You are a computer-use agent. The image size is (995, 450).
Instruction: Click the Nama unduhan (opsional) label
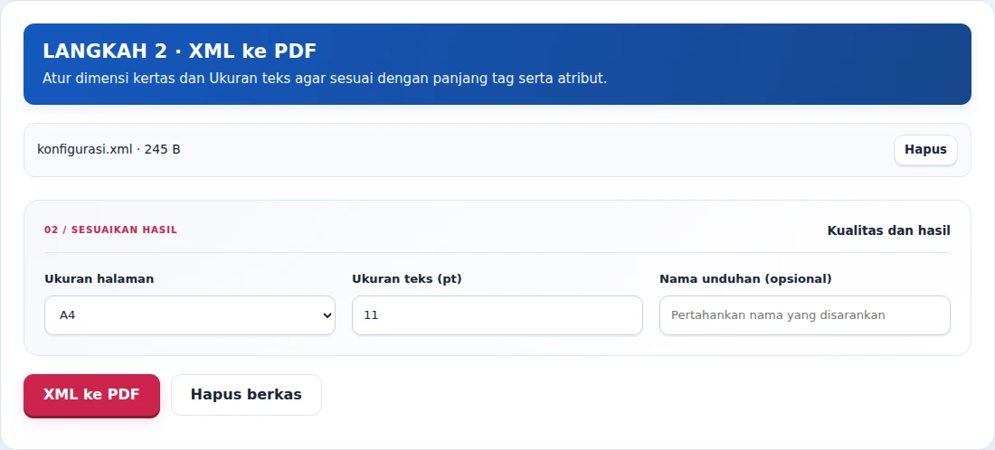[x=745, y=279]
